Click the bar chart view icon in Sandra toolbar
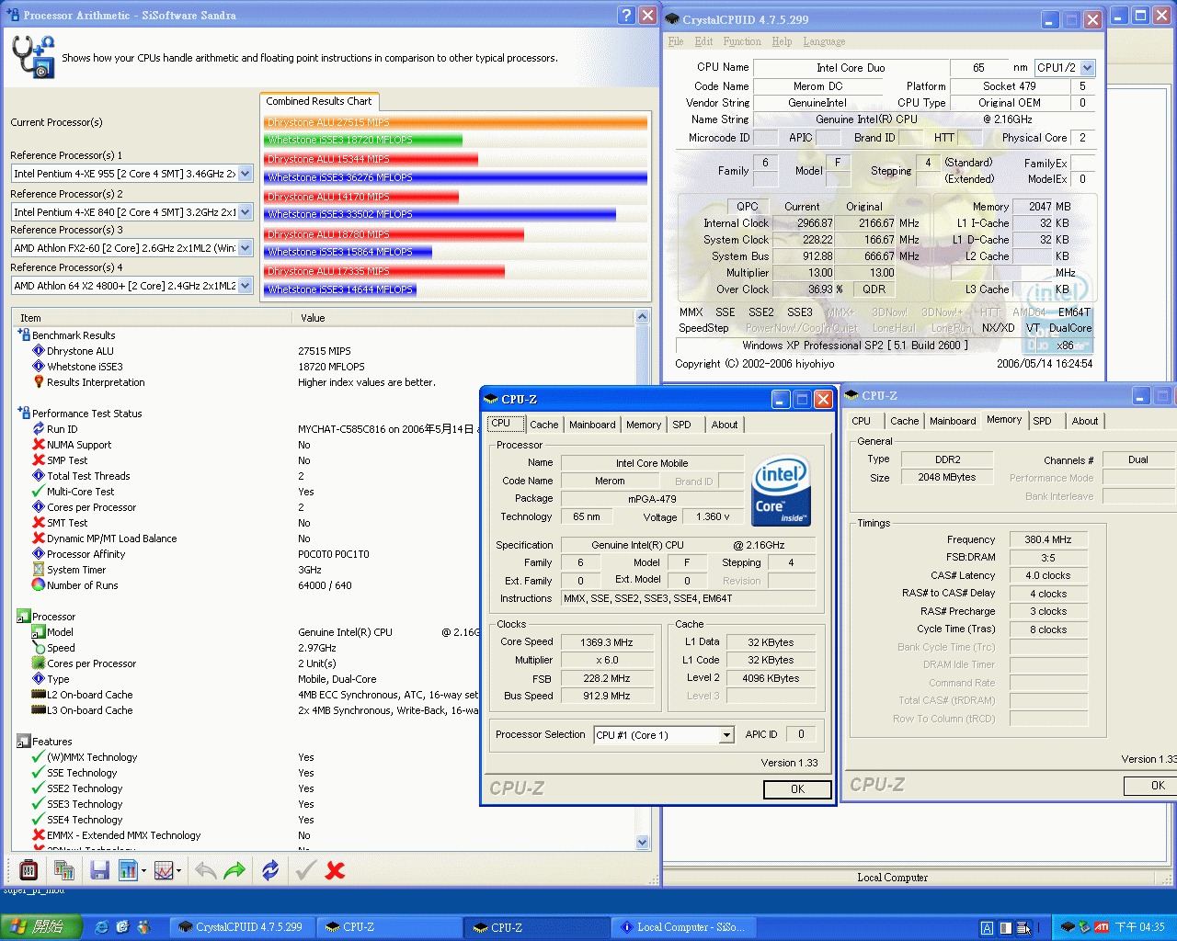The image size is (1177, 941). pos(128,869)
